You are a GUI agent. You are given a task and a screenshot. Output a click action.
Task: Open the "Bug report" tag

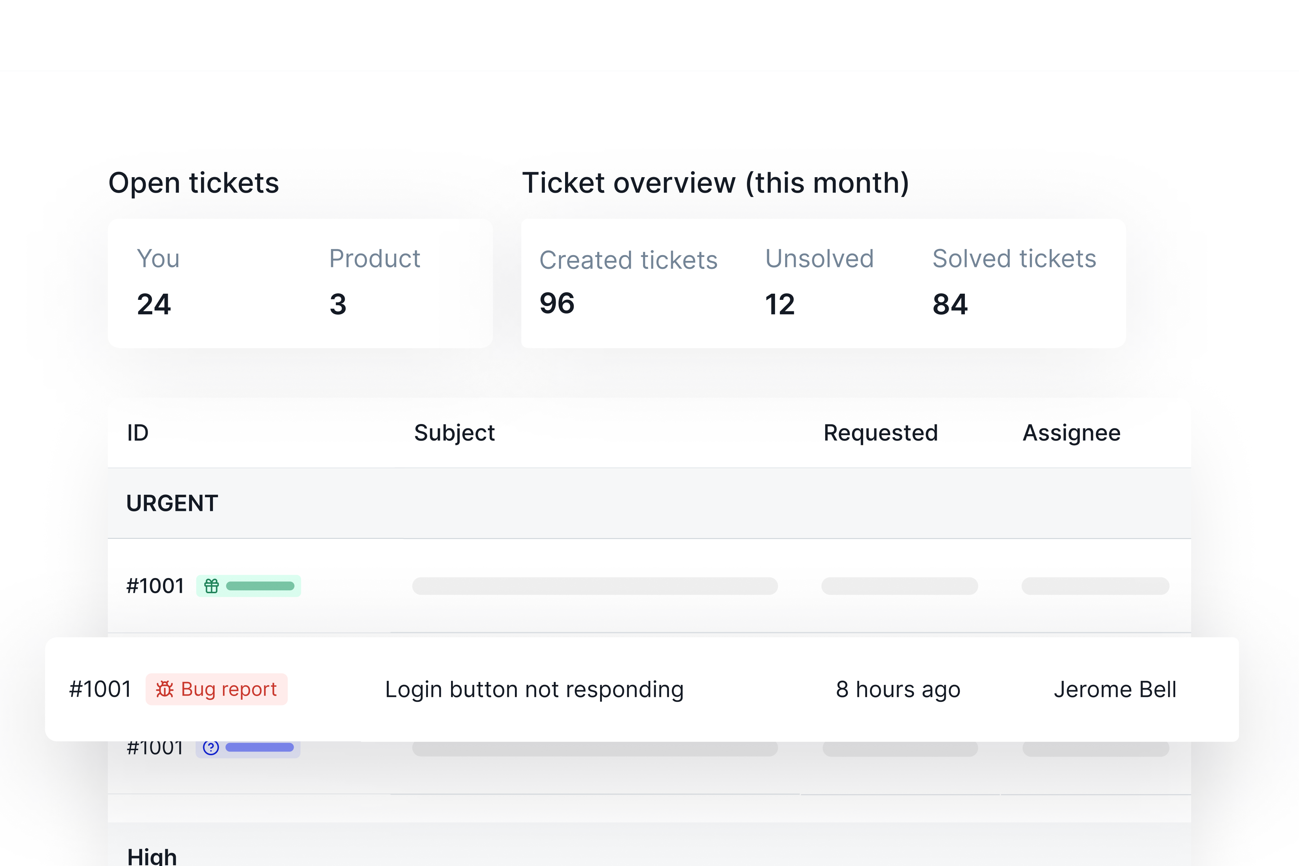[216, 689]
